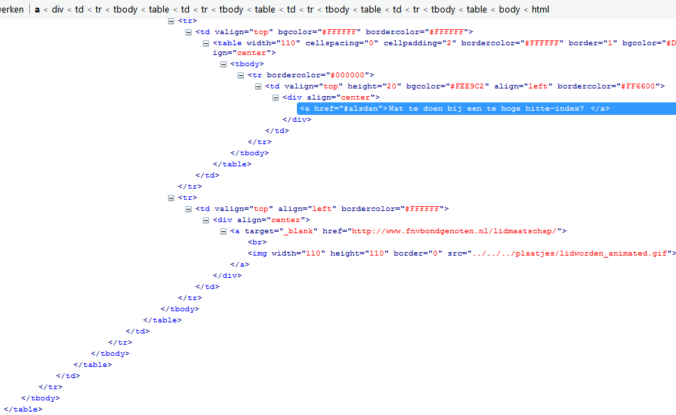
Task: Click the text 'Wat te doen bij een te hoge hitte-index?'
Action: click(x=486, y=109)
